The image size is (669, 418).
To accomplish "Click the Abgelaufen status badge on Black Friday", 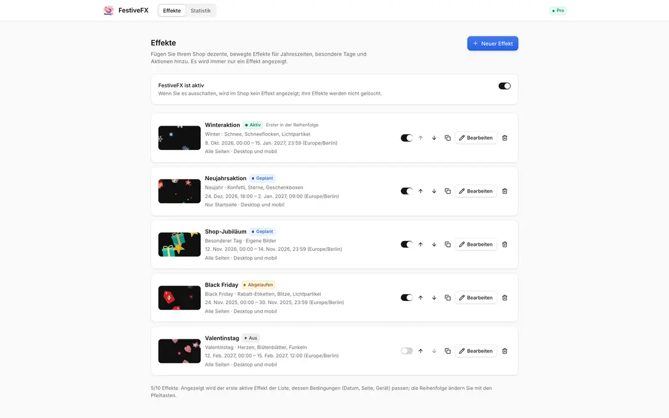I will click(258, 285).
